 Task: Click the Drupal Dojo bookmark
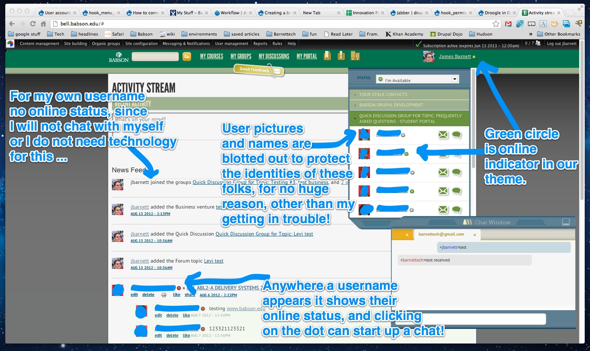(446, 34)
